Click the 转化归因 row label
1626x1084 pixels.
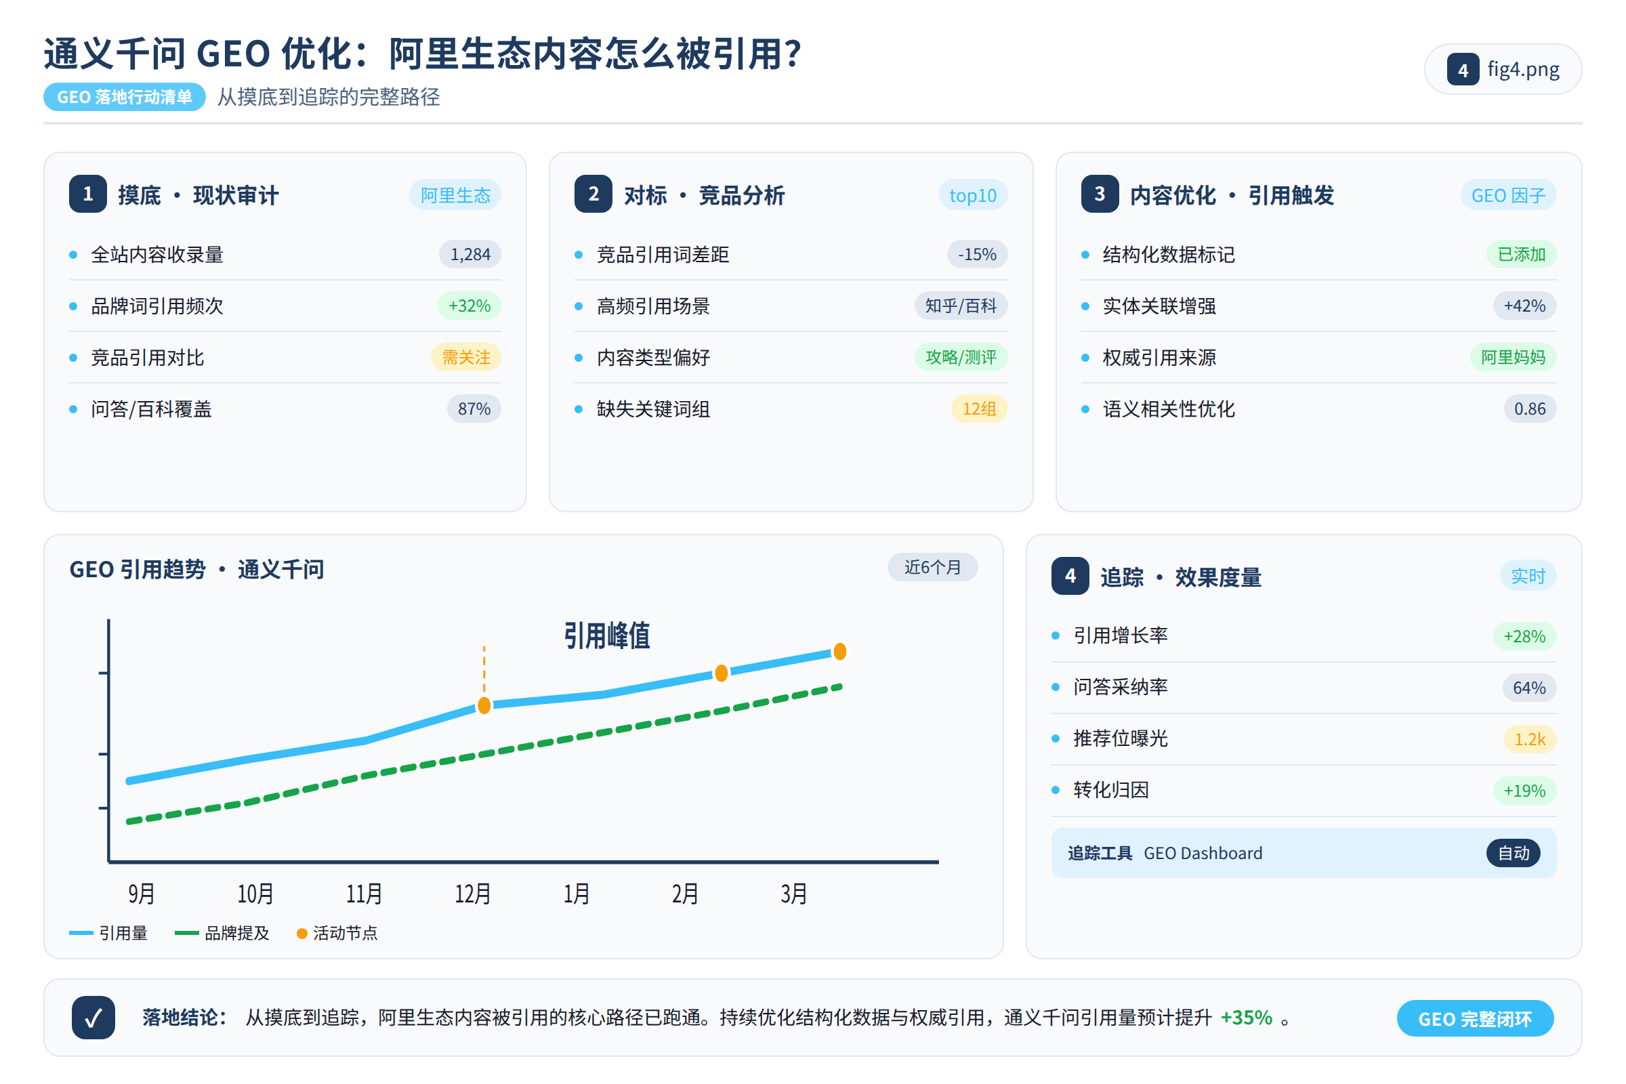click(1111, 789)
